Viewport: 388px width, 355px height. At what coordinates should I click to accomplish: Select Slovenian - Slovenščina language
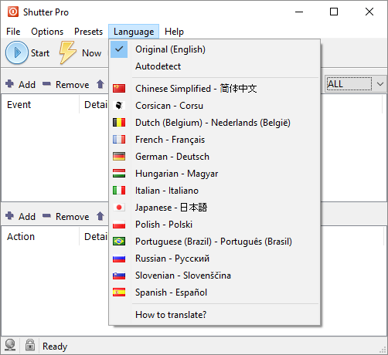coord(214,276)
